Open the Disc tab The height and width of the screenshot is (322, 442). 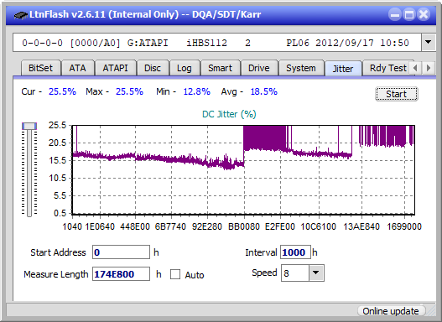point(153,68)
